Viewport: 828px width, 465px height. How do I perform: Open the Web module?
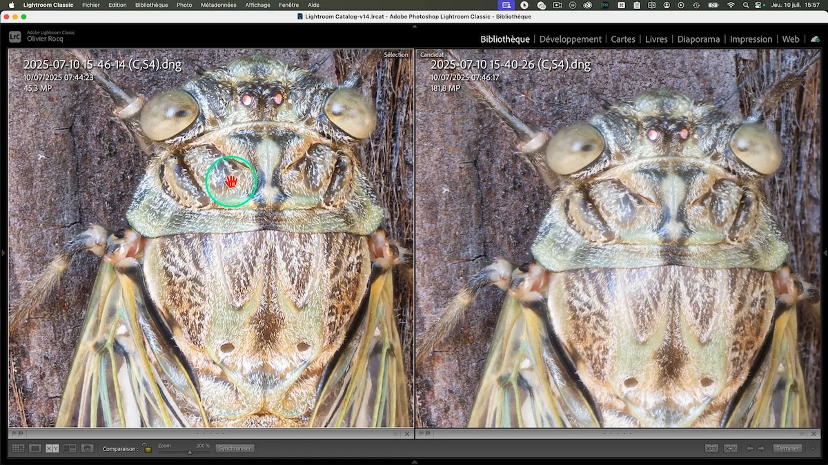[x=791, y=39]
